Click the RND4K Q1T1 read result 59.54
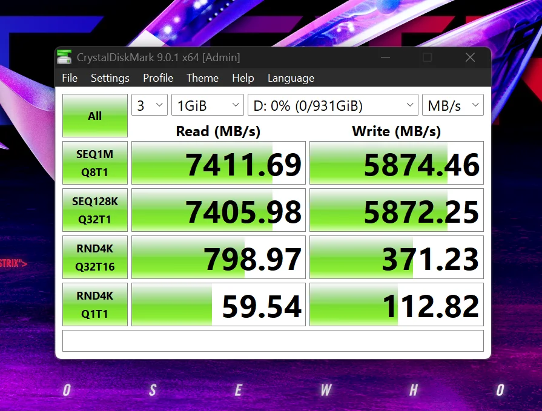This screenshot has height=411, width=542. 219,304
